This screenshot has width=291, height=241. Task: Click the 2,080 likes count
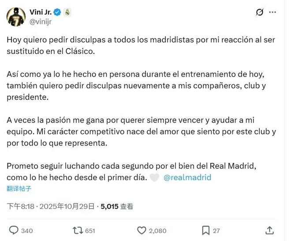[x=158, y=230]
